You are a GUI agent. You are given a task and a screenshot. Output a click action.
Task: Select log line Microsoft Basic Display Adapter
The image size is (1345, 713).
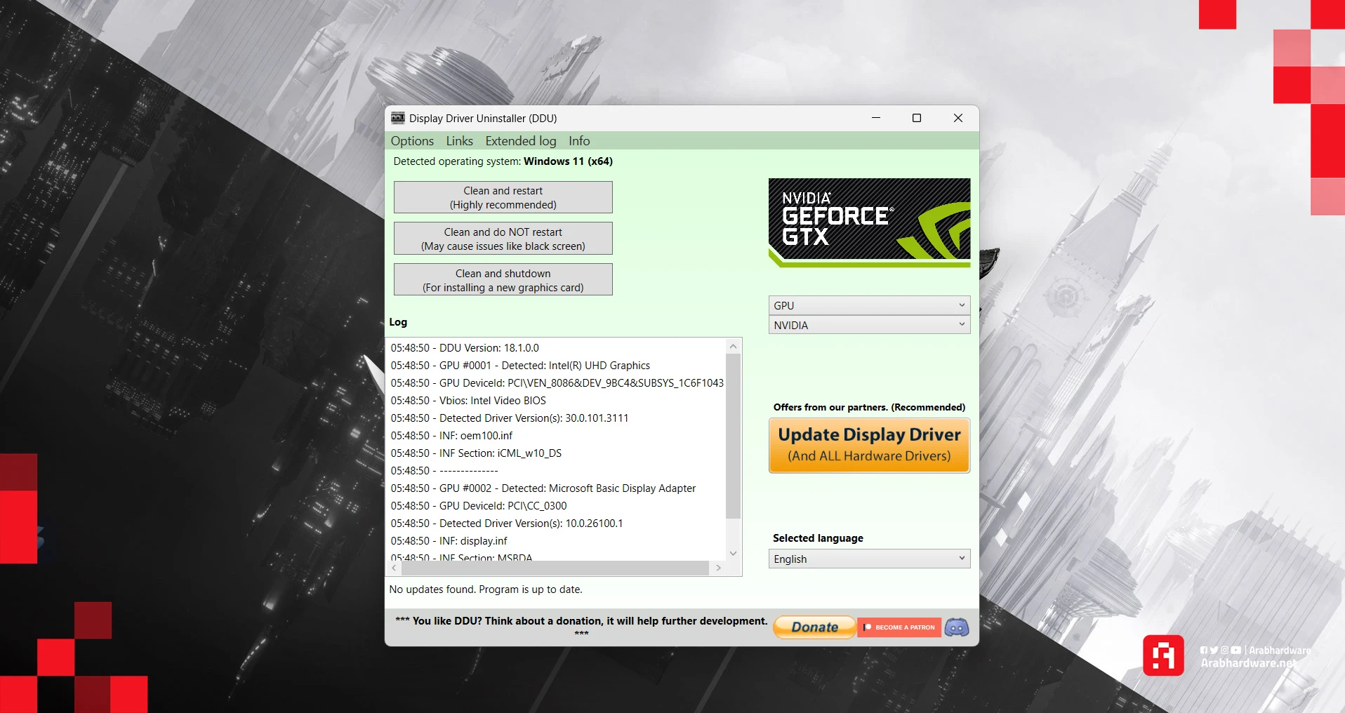[x=543, y=488]
